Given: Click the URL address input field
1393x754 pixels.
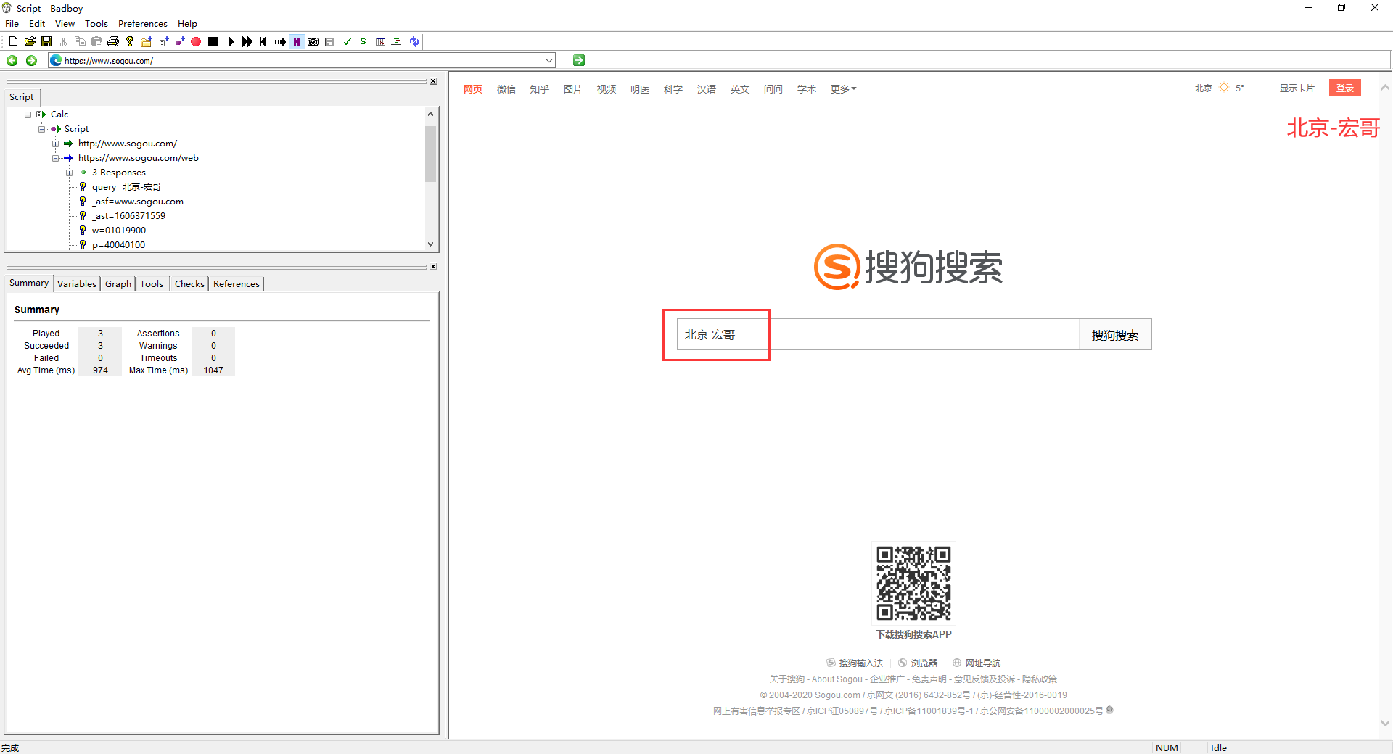Looking at the screenshot, I should pos(301,61).
